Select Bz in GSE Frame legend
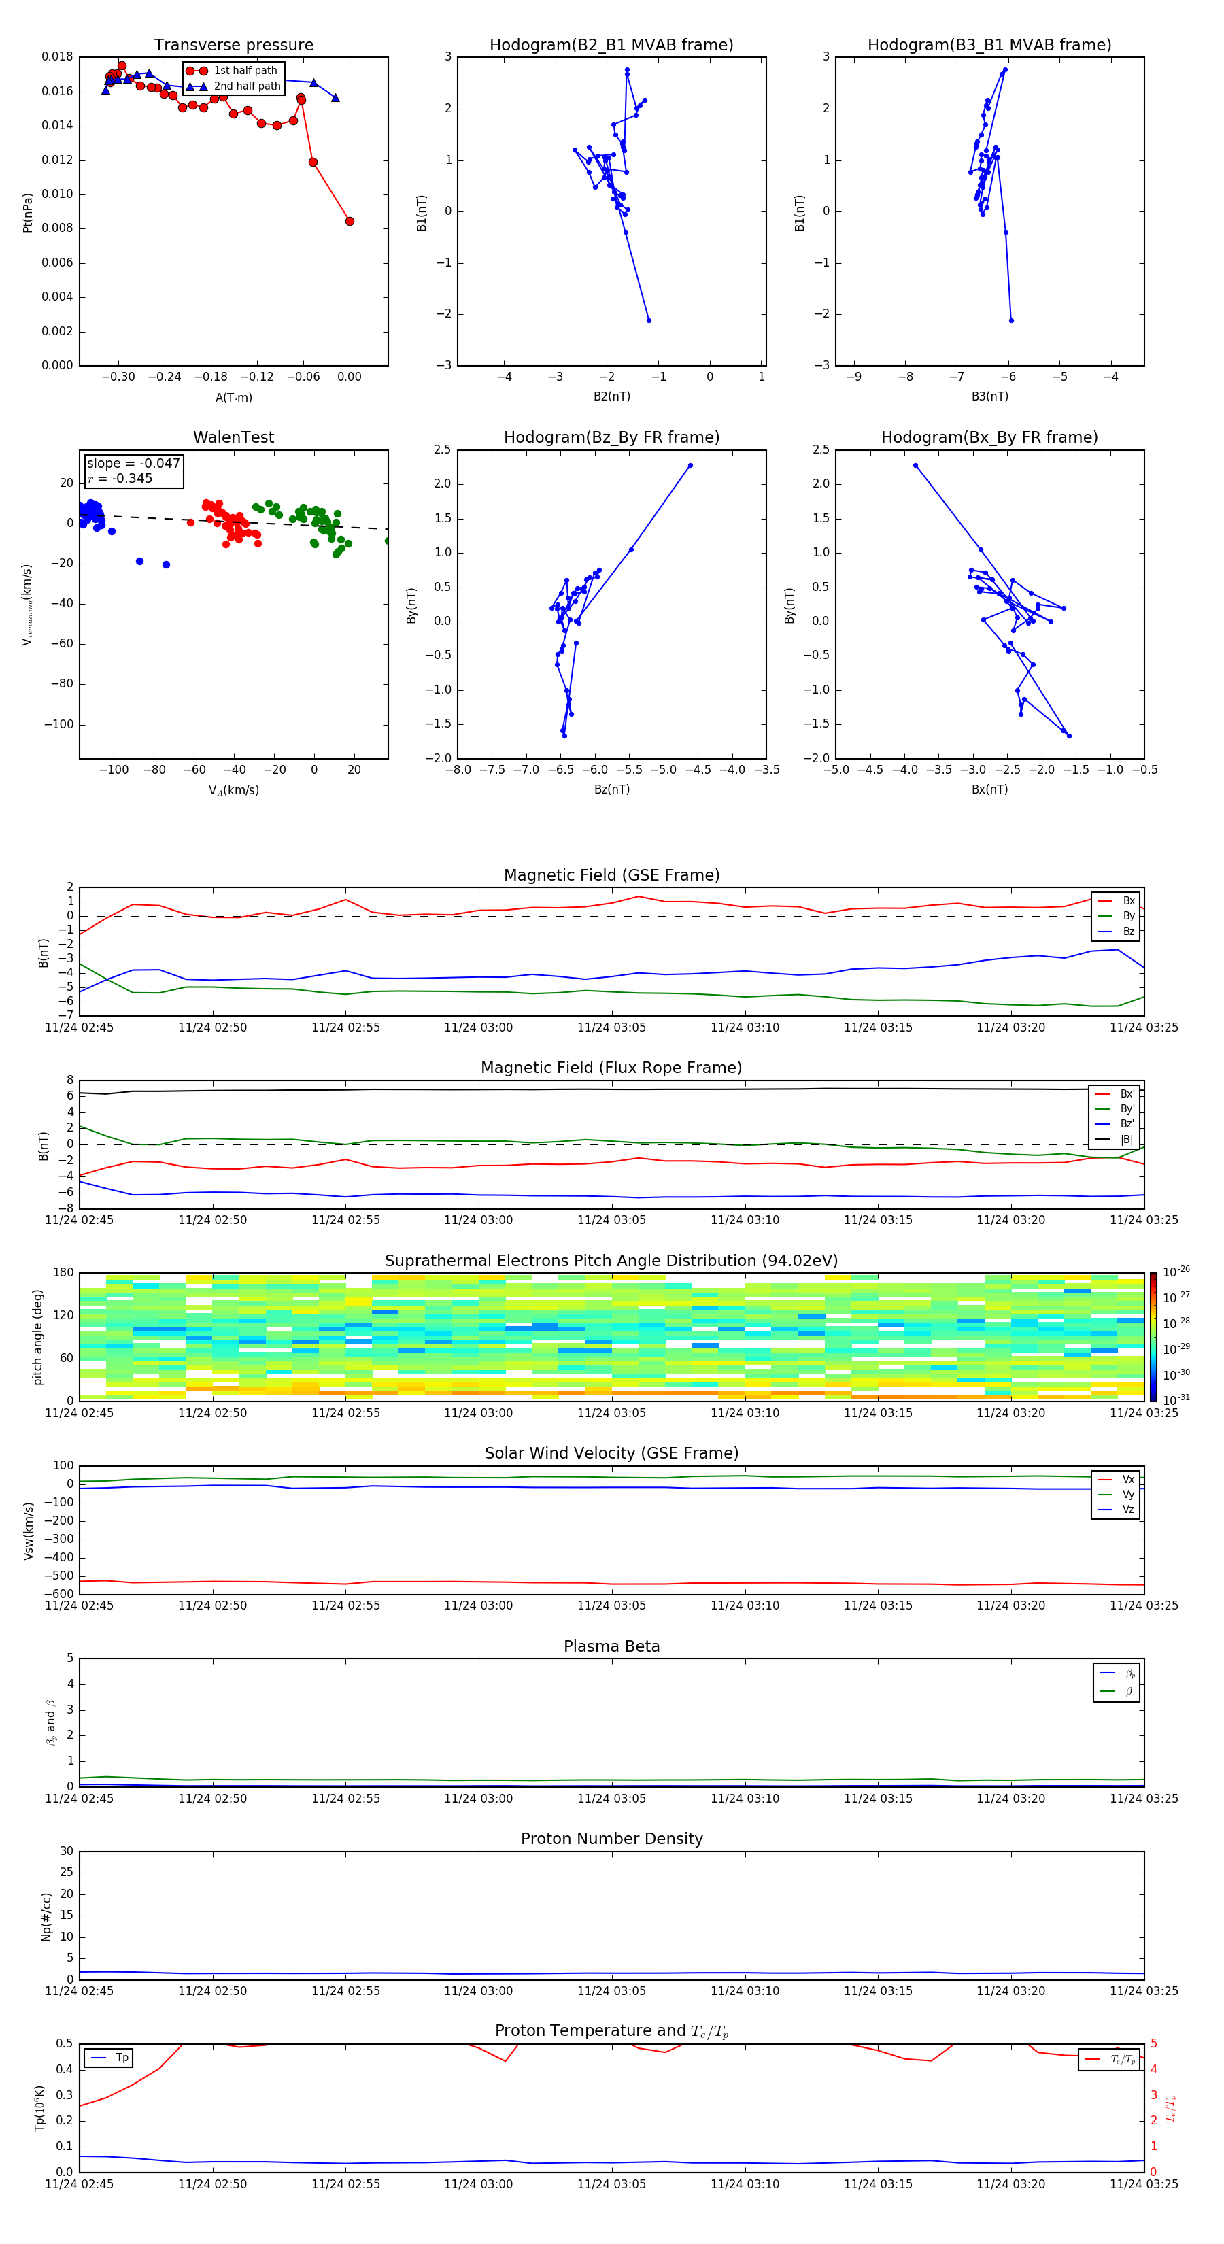Screen dimensions: 1224x2244 pos(1116,932)
